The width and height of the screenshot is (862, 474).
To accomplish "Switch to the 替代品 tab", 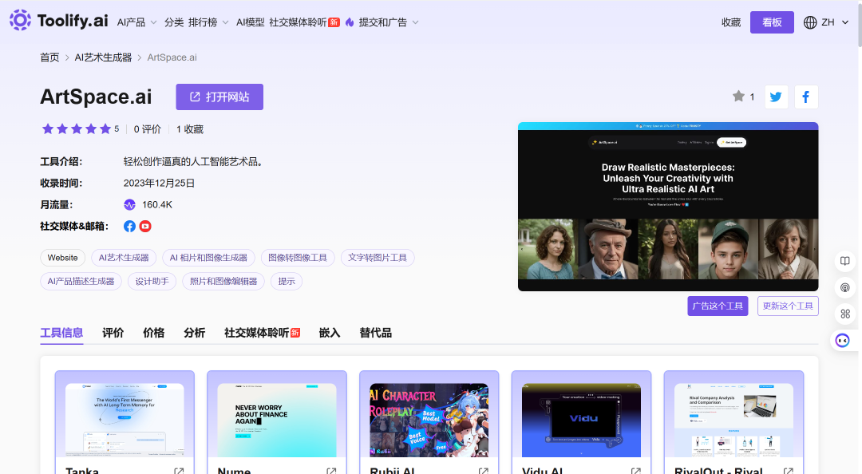I will (x=375, y=333).
